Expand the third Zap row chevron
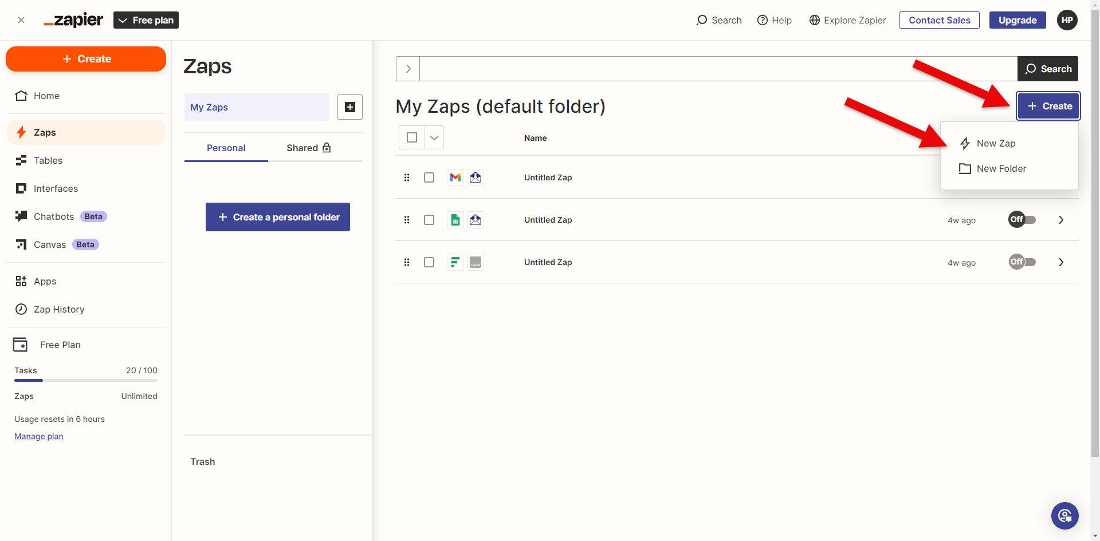This screenshot has width=1100, height=541. (1061, 262)
